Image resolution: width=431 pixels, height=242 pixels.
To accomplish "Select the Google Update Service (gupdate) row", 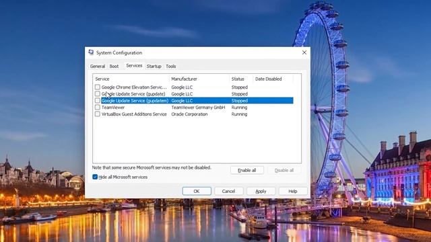I will (x=194, y=94).
